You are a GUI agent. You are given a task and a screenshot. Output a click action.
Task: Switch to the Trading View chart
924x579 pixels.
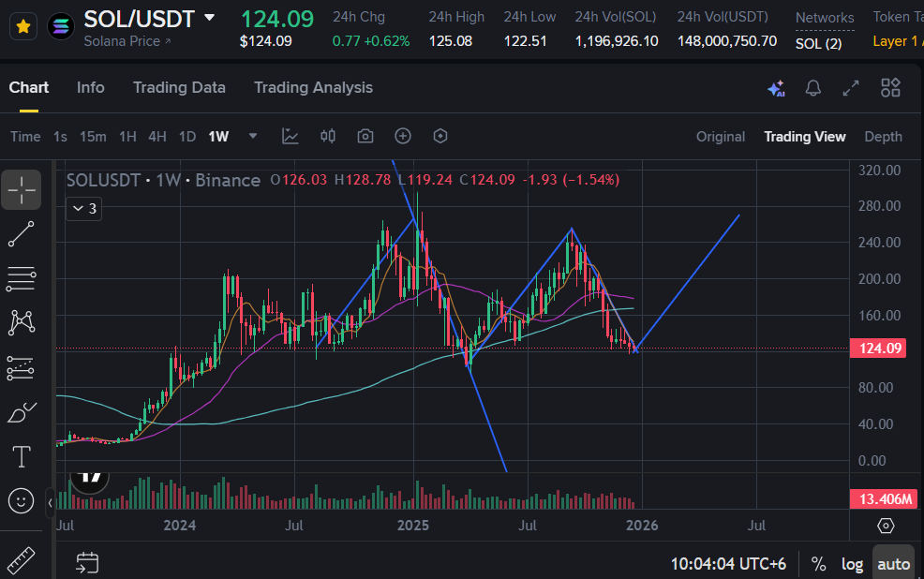(x=804, y=137)
